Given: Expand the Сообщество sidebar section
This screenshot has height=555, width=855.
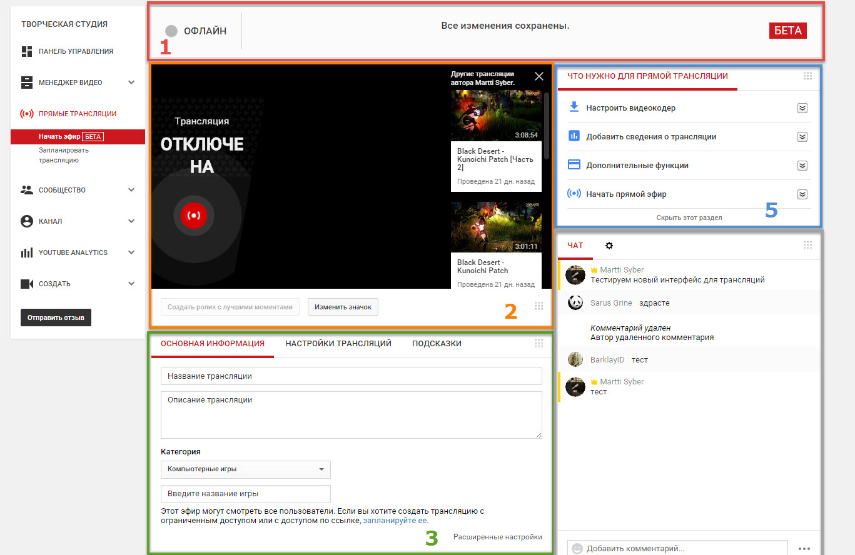Looking at the screenshot, I should (131, 190).
